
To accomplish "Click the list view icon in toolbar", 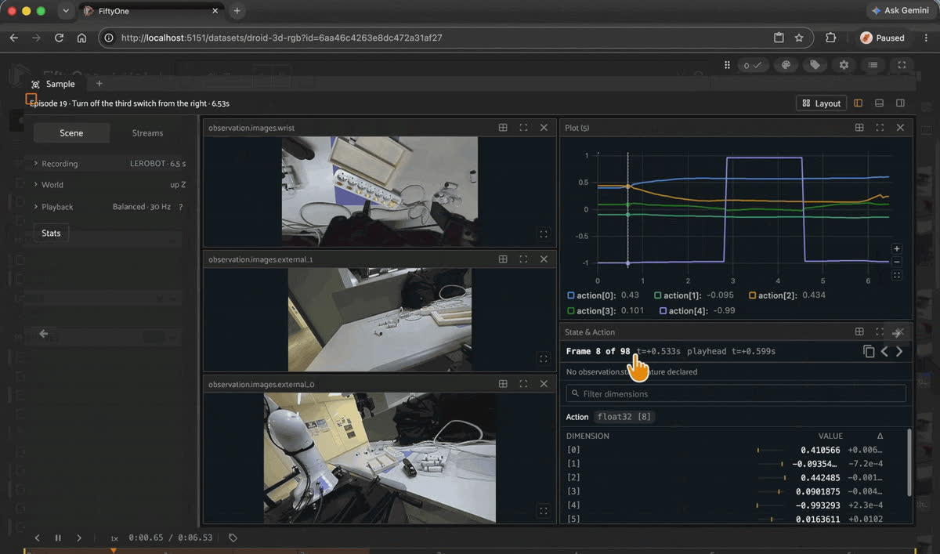I will [x=873, y=65].
